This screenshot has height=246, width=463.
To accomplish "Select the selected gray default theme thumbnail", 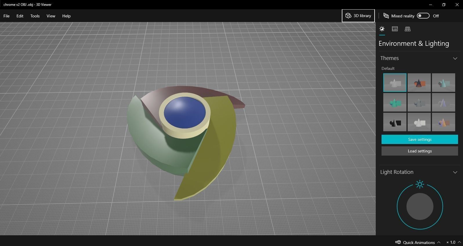I will pos(395,83).
